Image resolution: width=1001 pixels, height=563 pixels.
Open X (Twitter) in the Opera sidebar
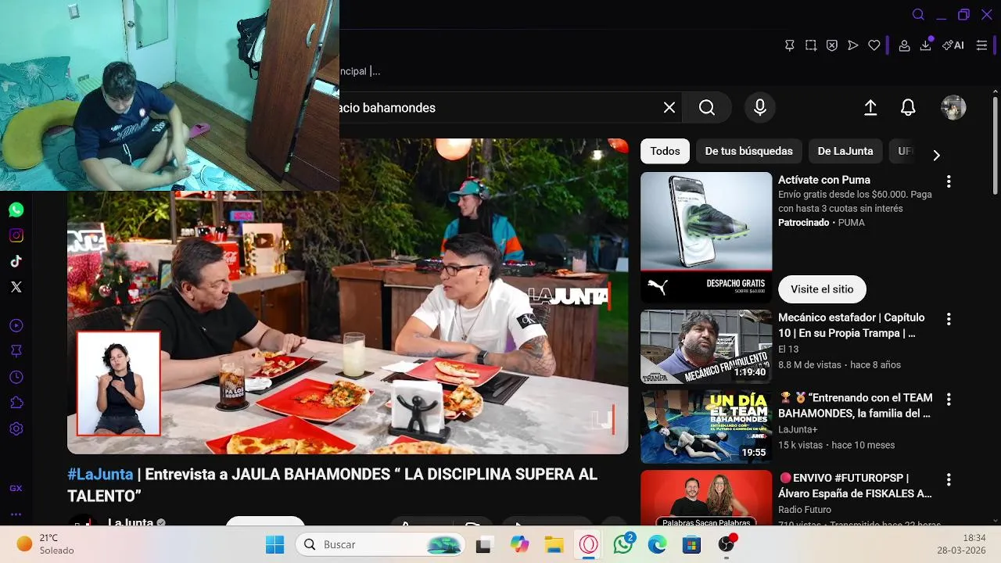click(16, 287)
